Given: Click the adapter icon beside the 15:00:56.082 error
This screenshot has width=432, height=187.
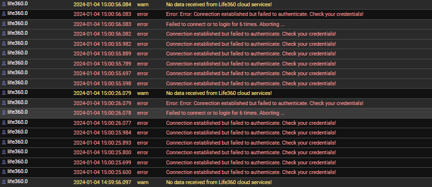Looking at the screenshot, I should tap(4, 34).
